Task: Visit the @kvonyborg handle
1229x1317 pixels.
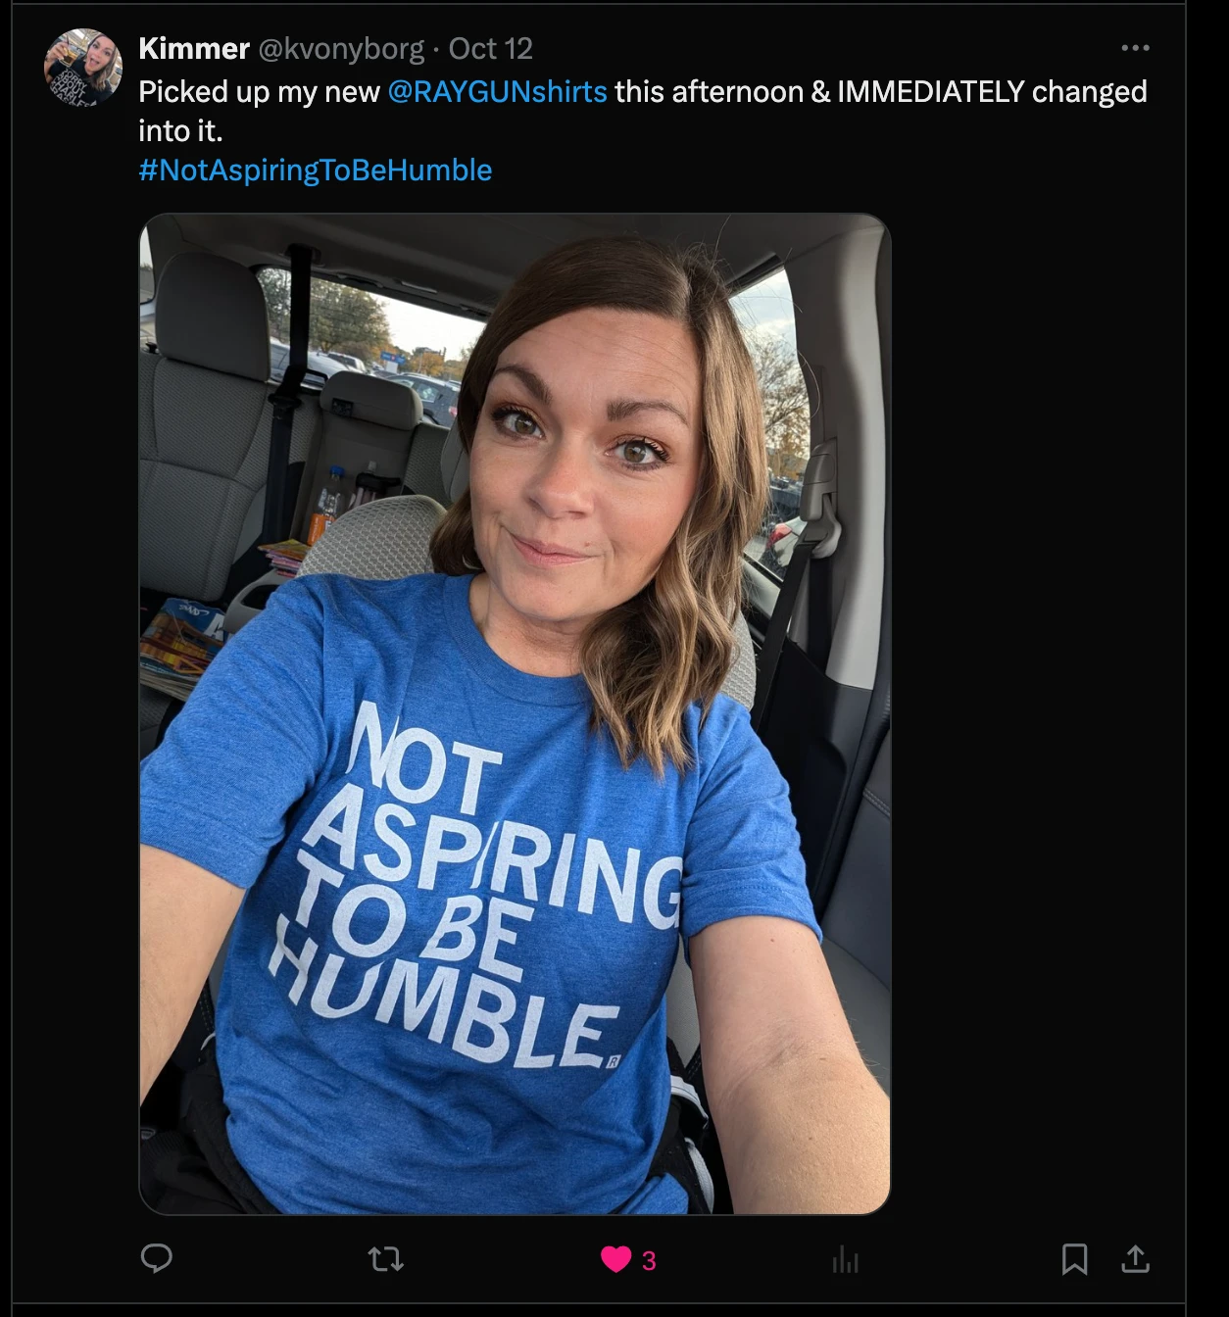Action: (341, 48)
